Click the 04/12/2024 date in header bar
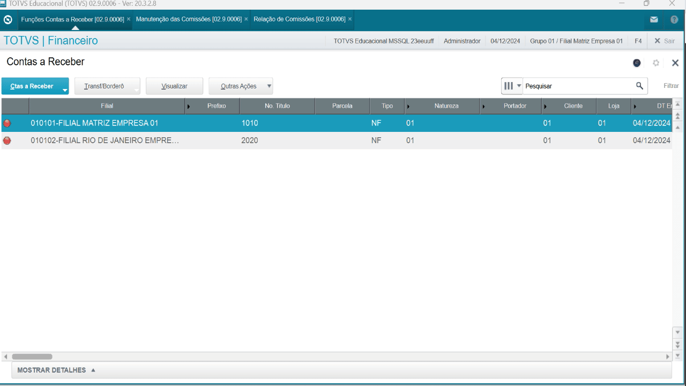This screenshot has height=386, width=686. point(505,41)
